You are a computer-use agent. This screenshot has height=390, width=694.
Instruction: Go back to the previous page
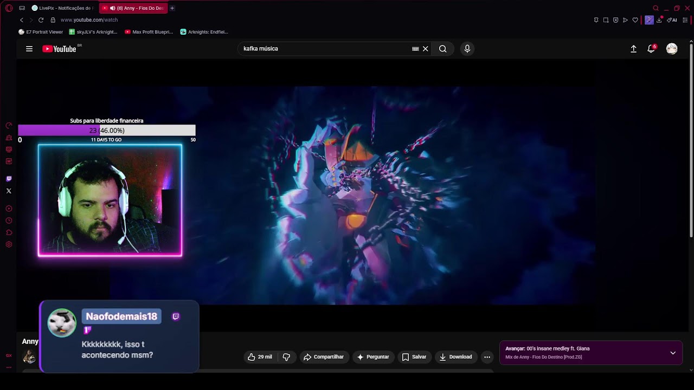click(x=22, y=20)
